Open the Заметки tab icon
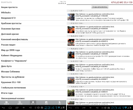 20,103
